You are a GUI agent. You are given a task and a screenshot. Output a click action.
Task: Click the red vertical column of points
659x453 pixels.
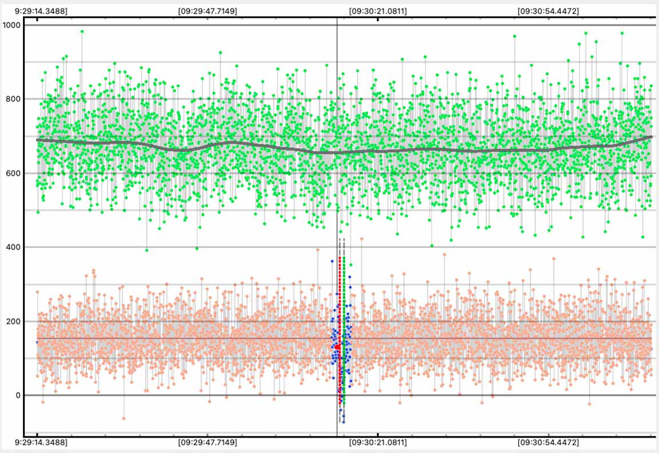click(340, 286)
